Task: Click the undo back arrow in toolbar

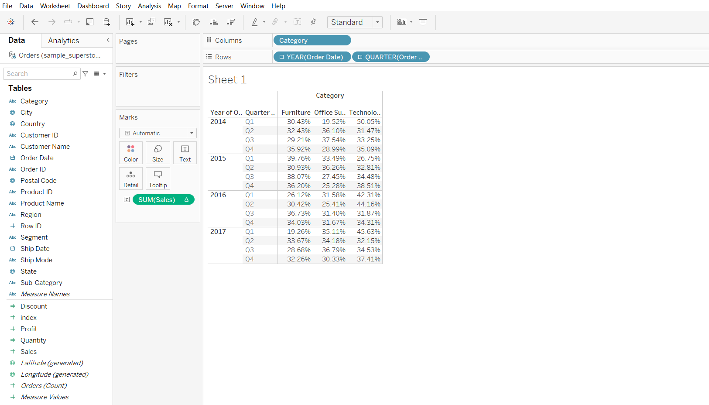Action: click(x=35, y=22)
